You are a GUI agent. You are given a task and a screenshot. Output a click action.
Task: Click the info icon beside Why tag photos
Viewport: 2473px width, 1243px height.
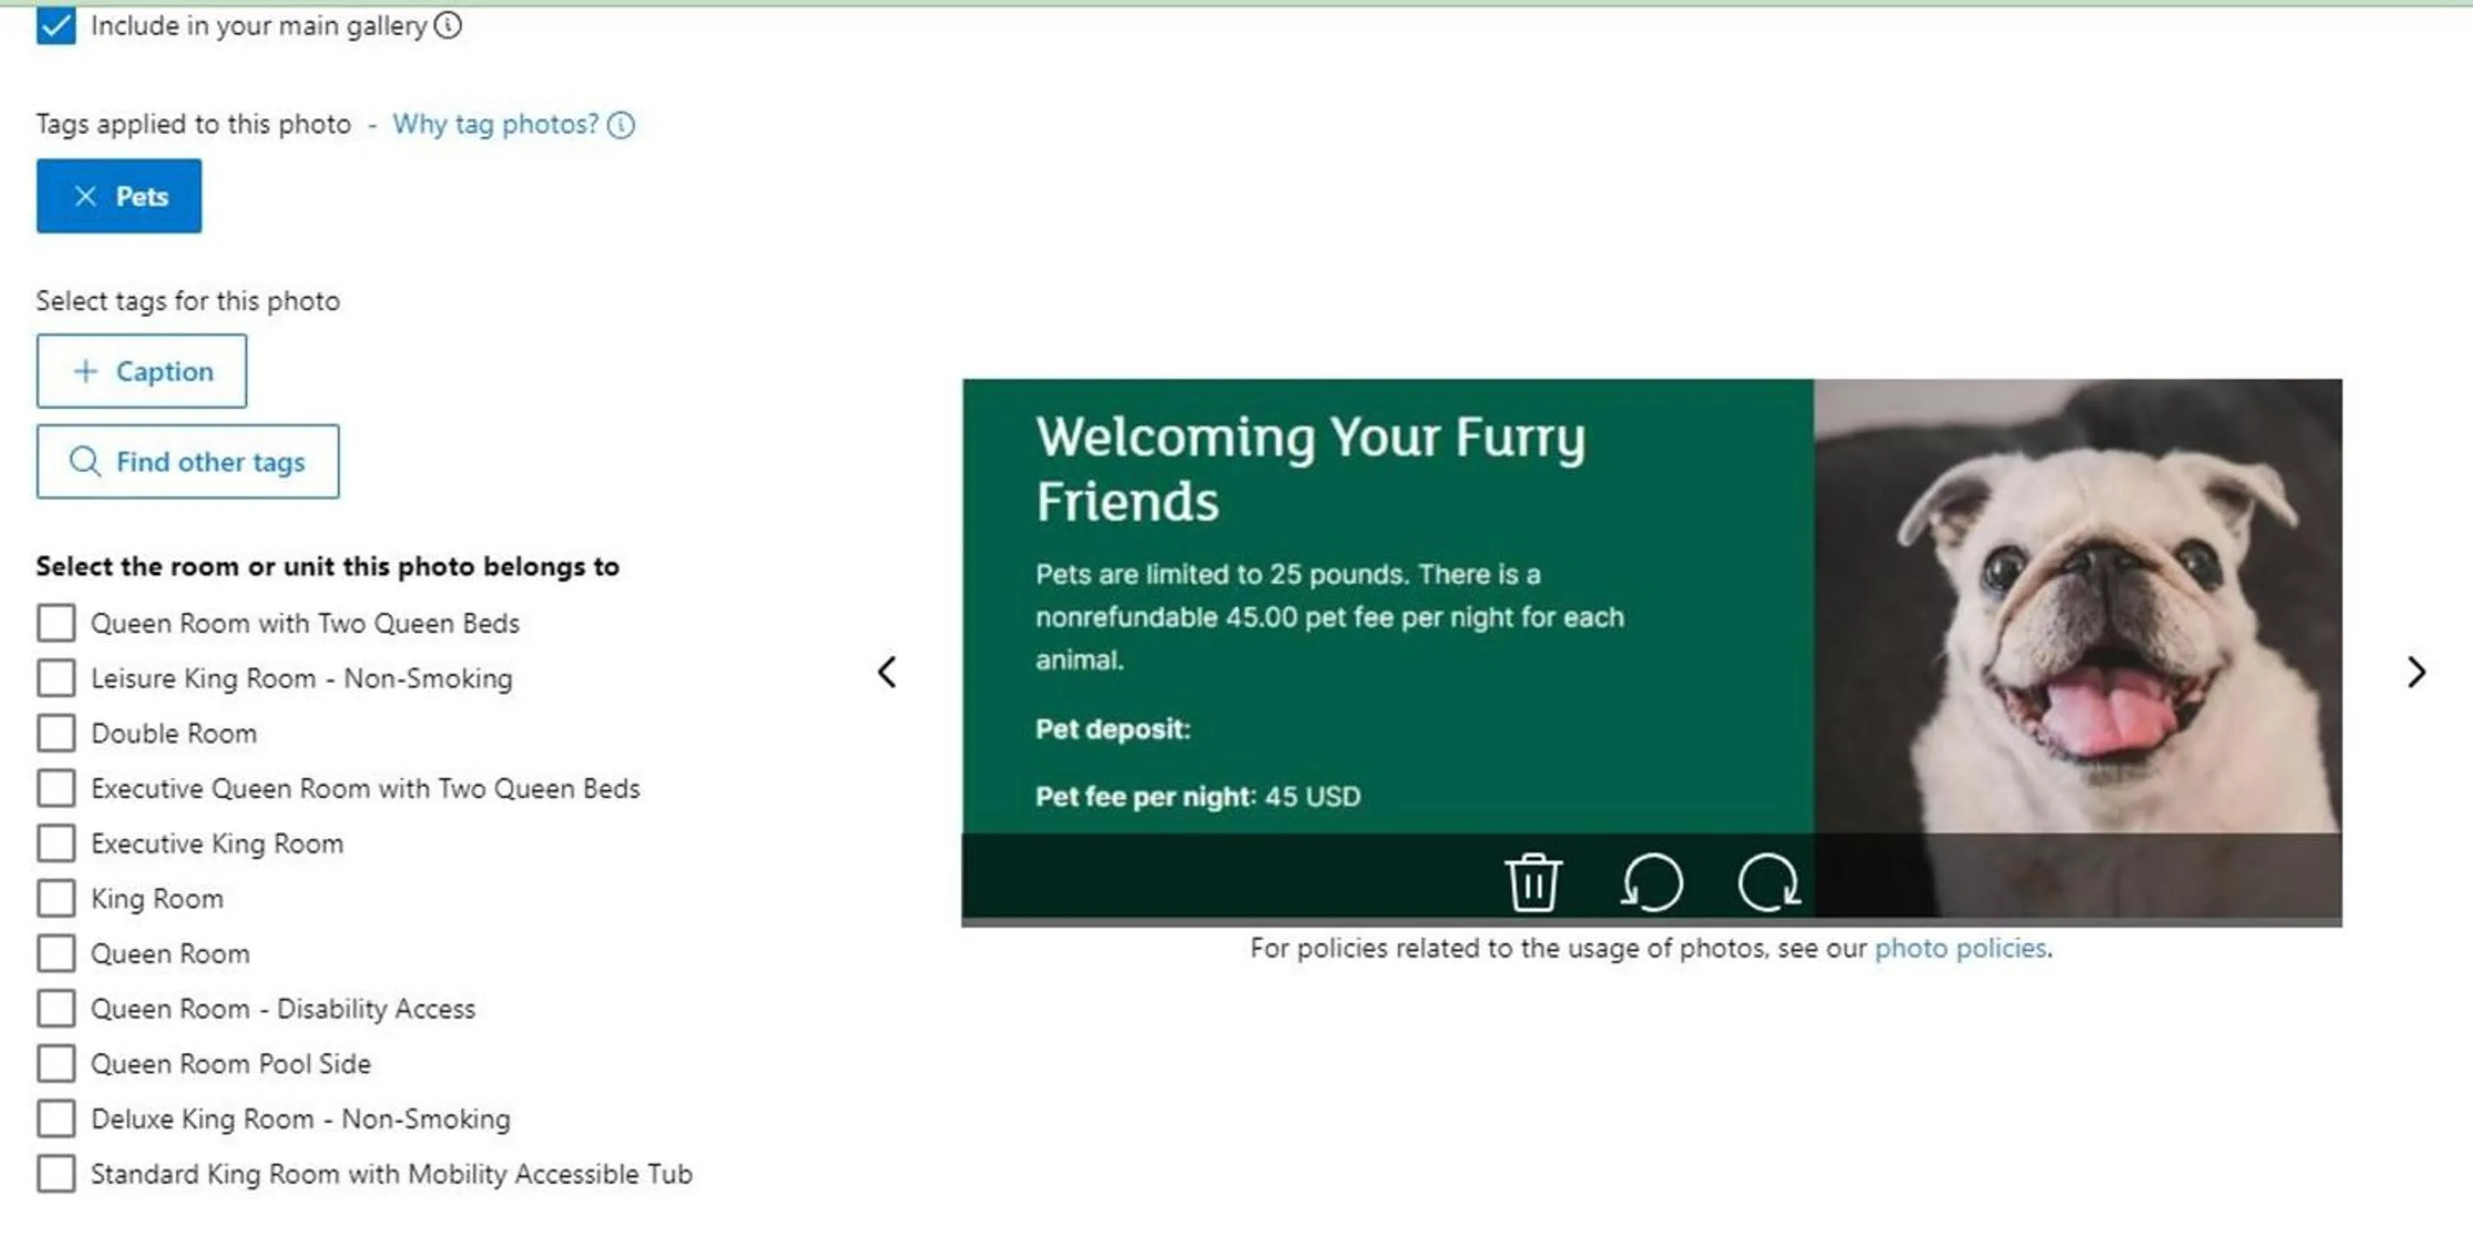click(x=621, y=124)
